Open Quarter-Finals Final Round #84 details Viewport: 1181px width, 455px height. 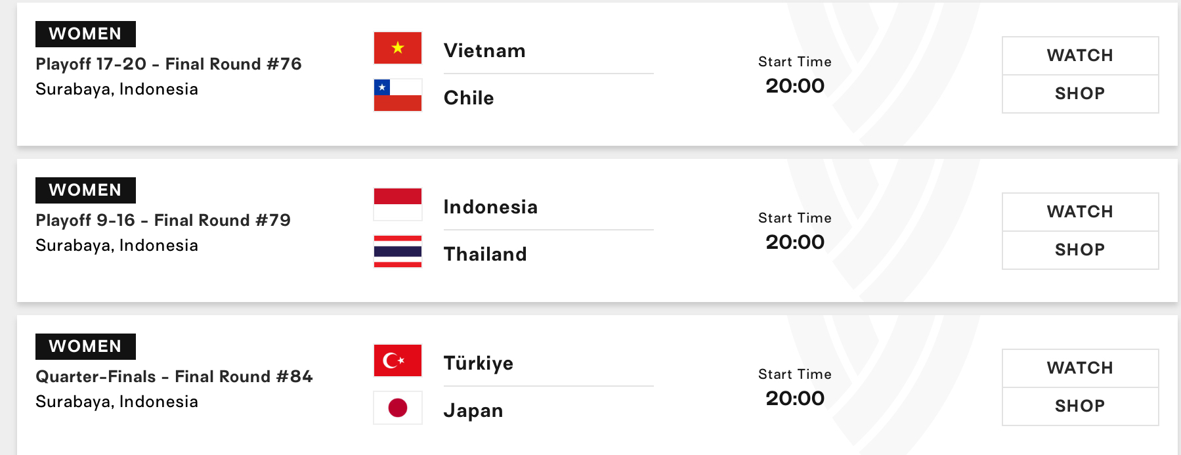174,376
